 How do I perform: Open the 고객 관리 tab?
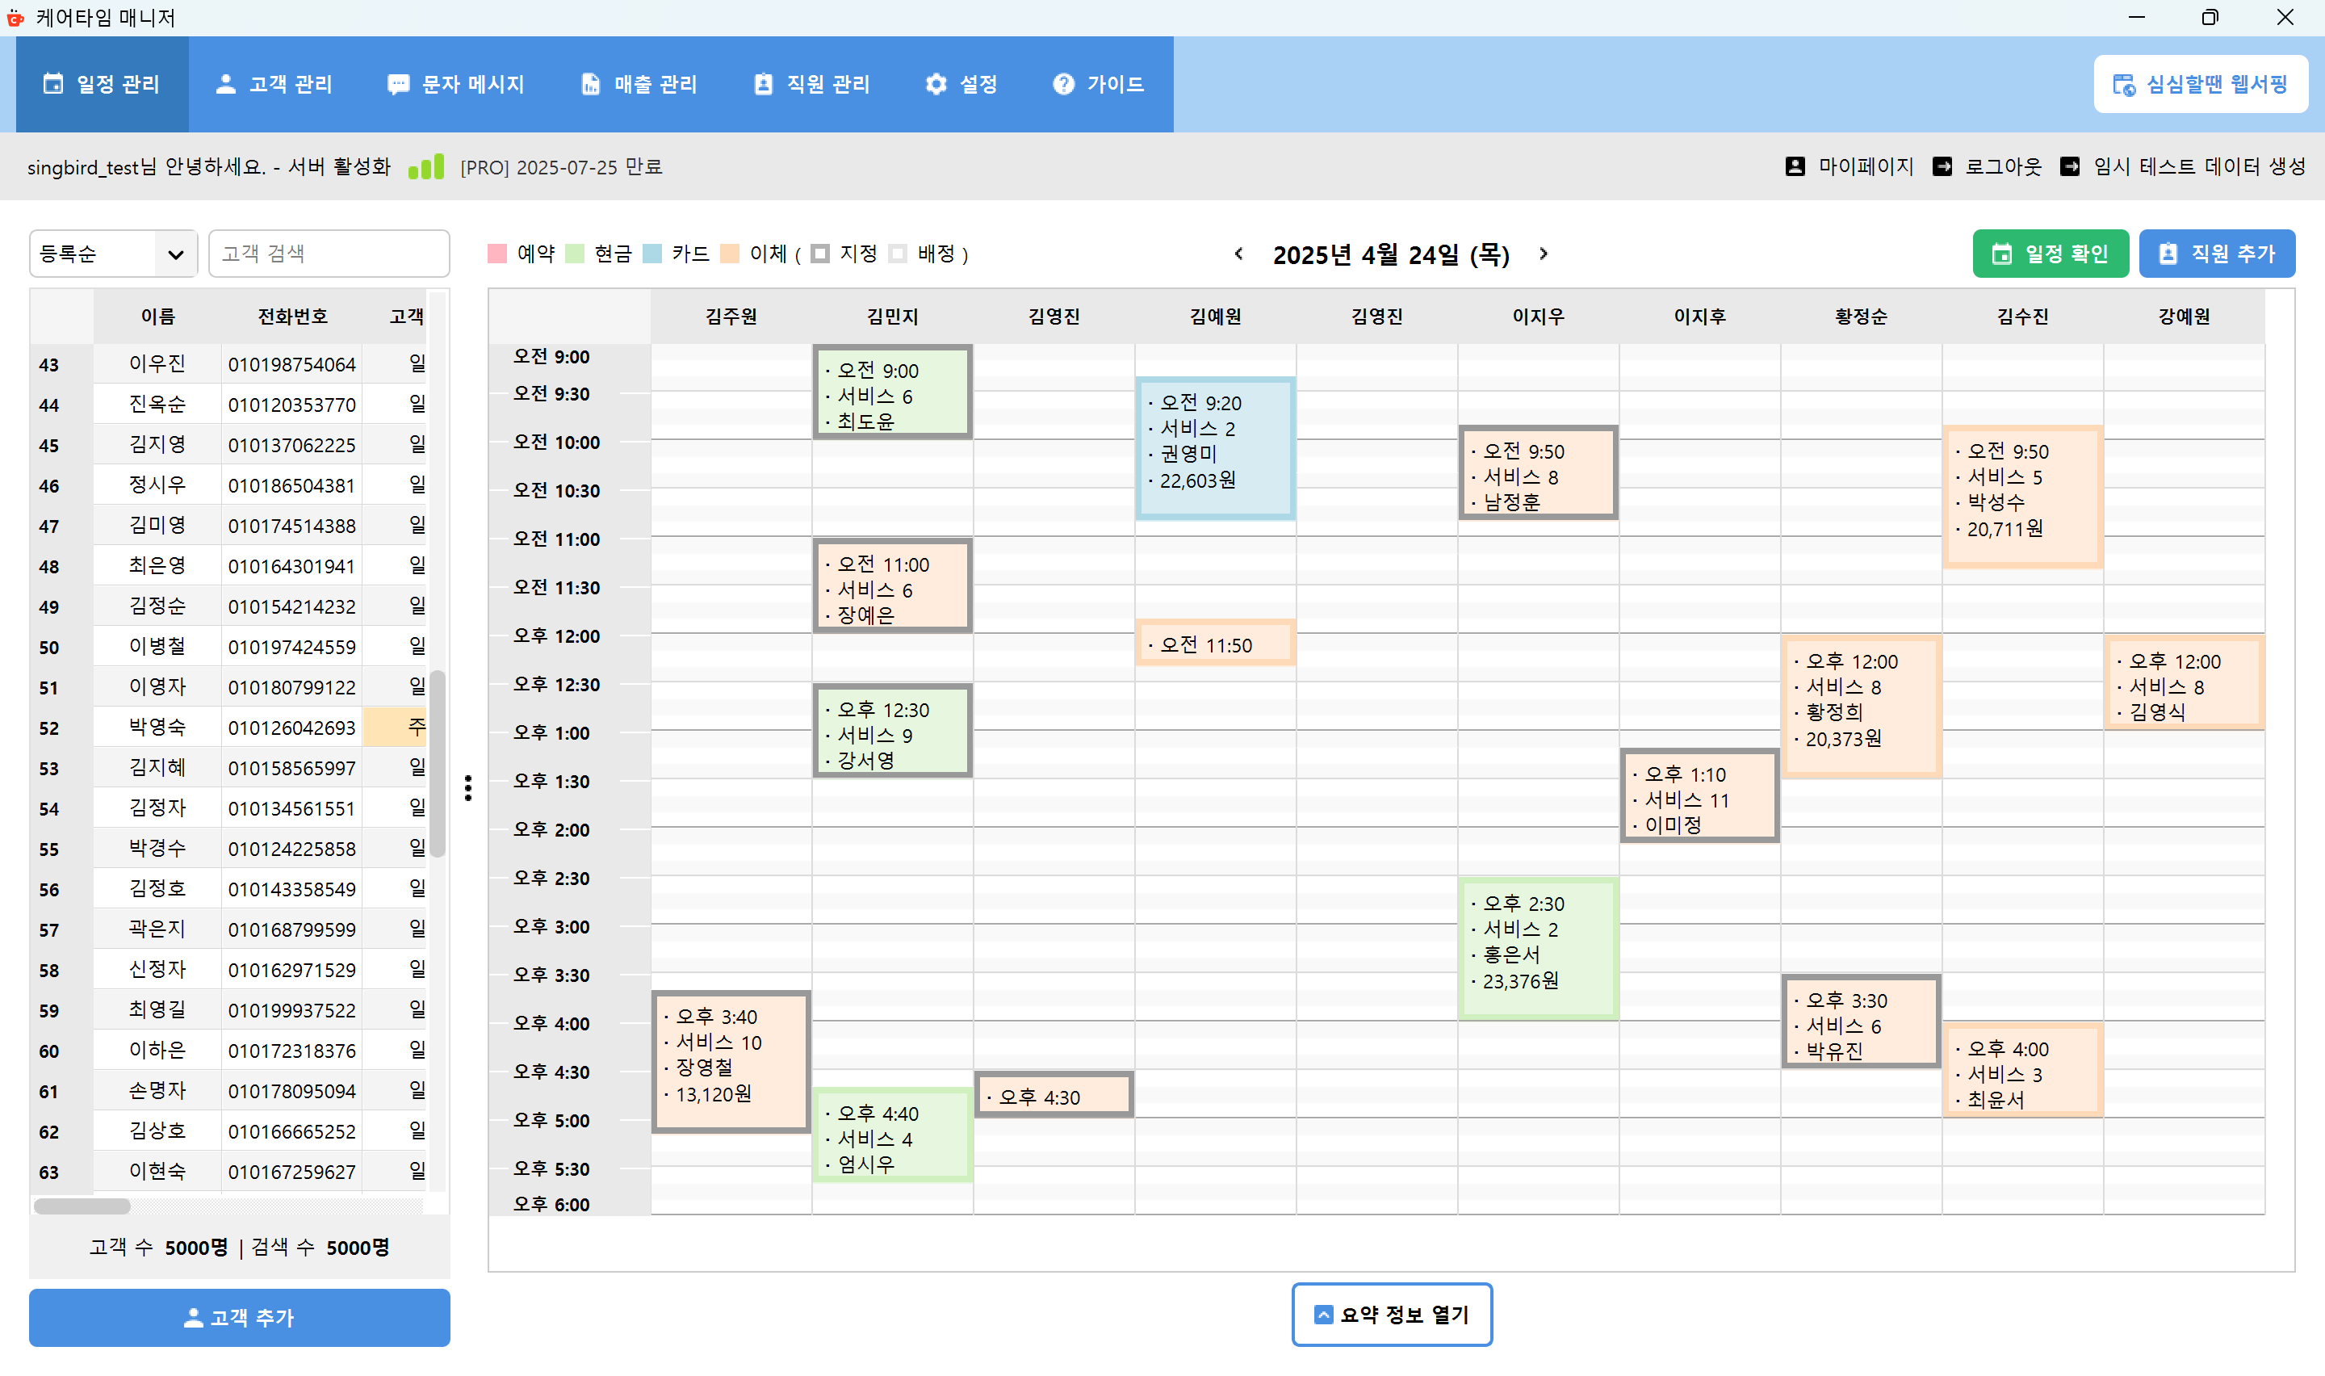274,84
